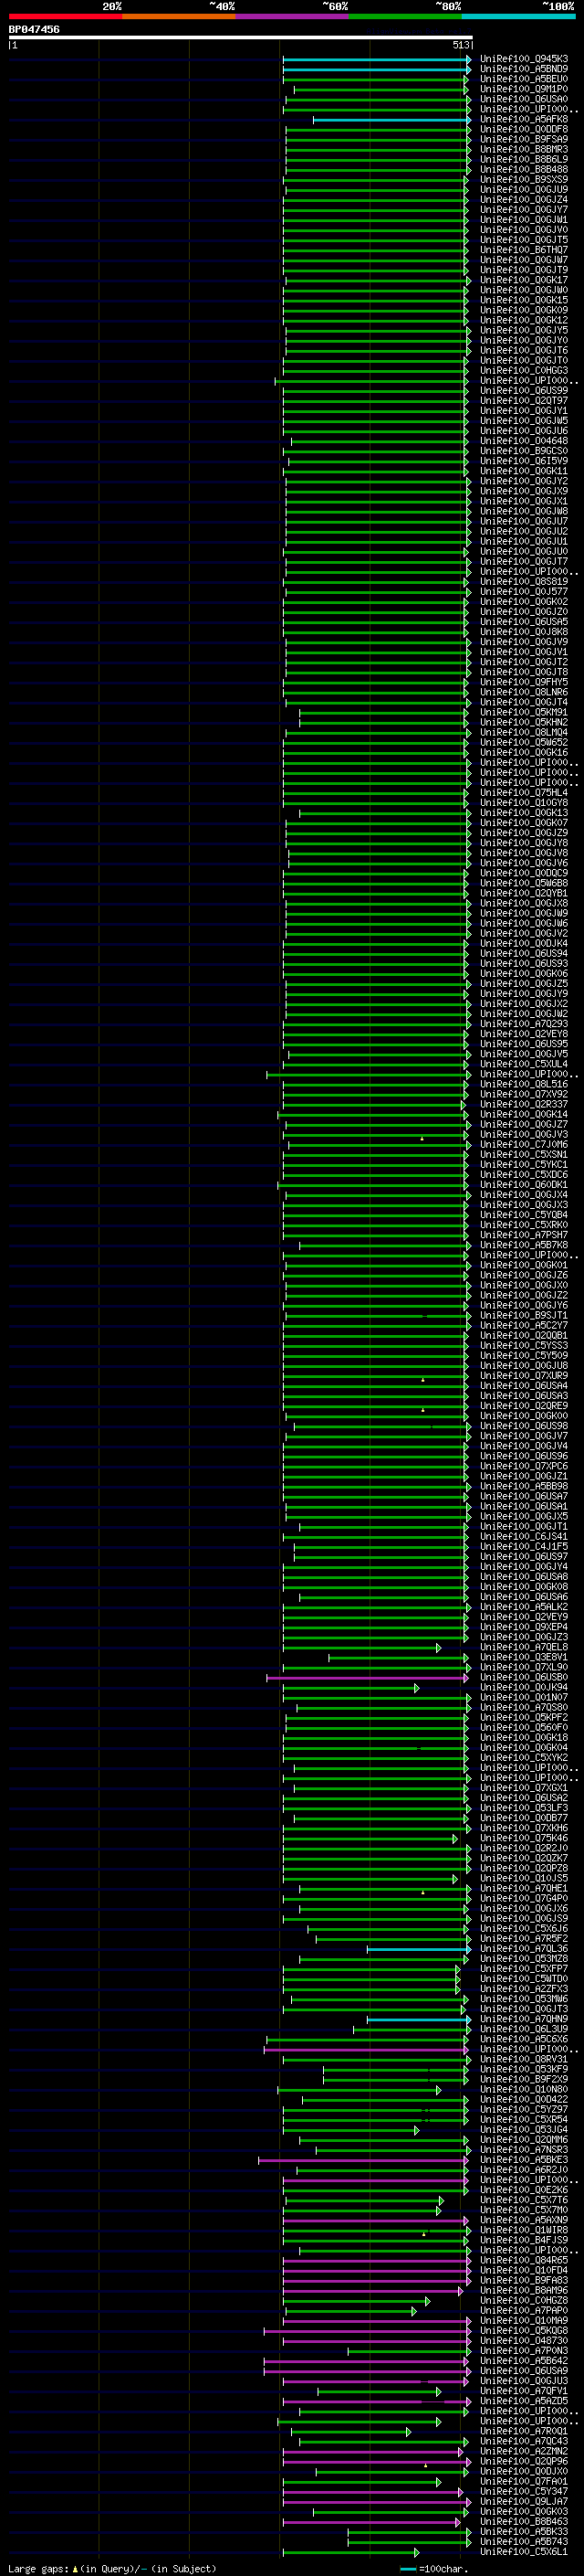Select UniRef100_Q0GK15 label
Image resolution: width=584 pixels, height=2576 pixels.
524,300
